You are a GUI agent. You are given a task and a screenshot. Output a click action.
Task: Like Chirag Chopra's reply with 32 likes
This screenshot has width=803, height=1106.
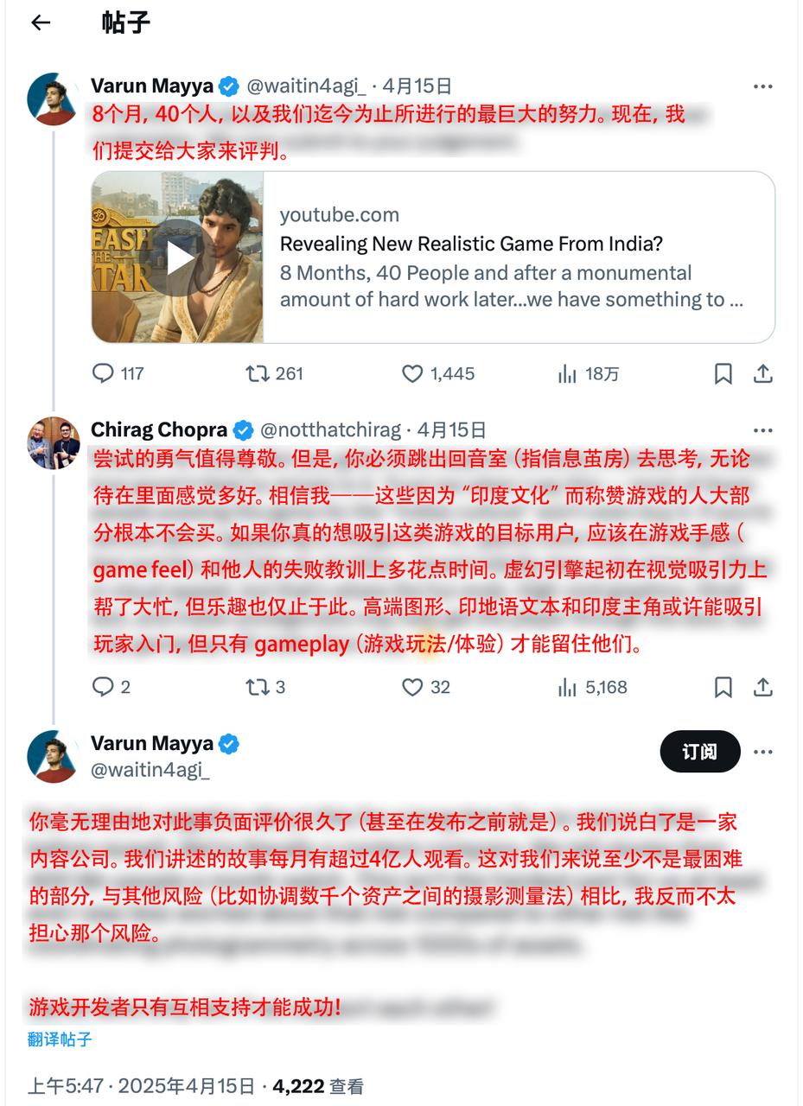click(412, 687)
